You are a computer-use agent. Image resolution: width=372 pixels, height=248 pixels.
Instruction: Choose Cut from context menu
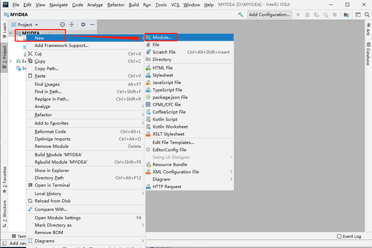(85, 54)
